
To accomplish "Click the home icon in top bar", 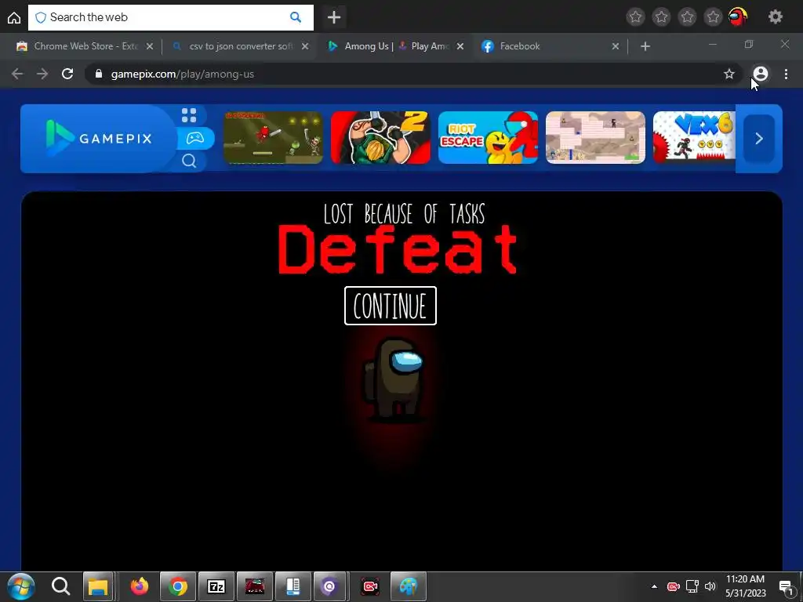I will pyautogui.click(x=14, y=17).
